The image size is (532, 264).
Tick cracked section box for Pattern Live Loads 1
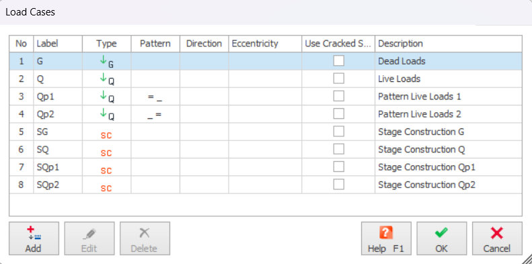pos(338,96)
